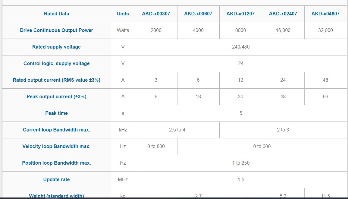Click the "Update rate" row label

[x=56, y=179]
